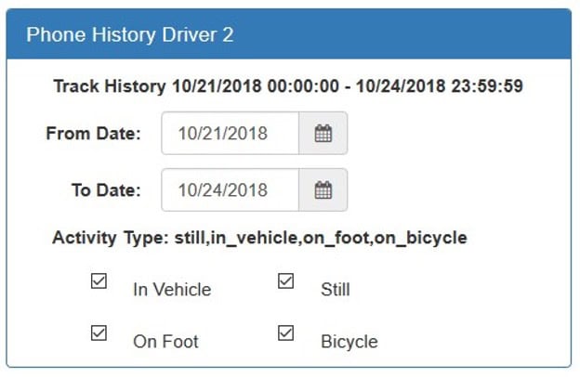Screen dimensions: 580x377
Task: Uncheck the Still checkbox
Action: (x=286, y=281)
